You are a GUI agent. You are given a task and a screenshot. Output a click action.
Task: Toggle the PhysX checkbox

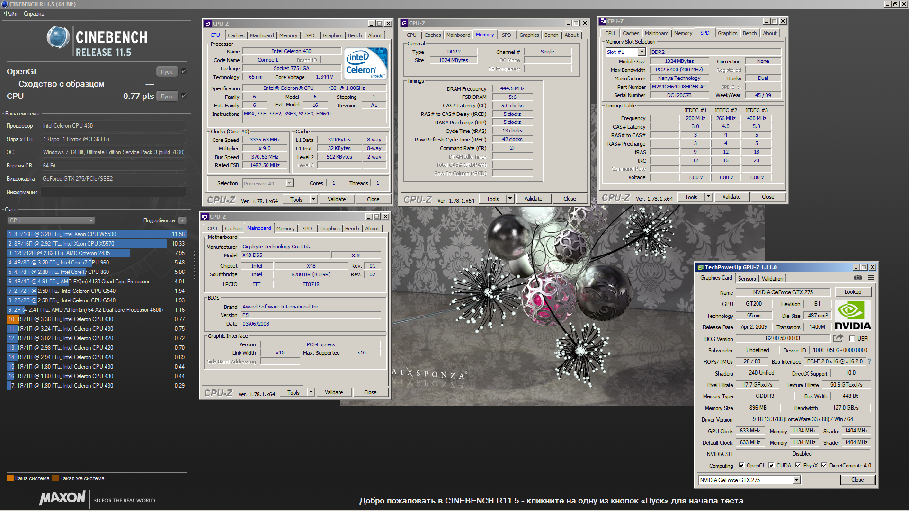click(x=798, y=466)
